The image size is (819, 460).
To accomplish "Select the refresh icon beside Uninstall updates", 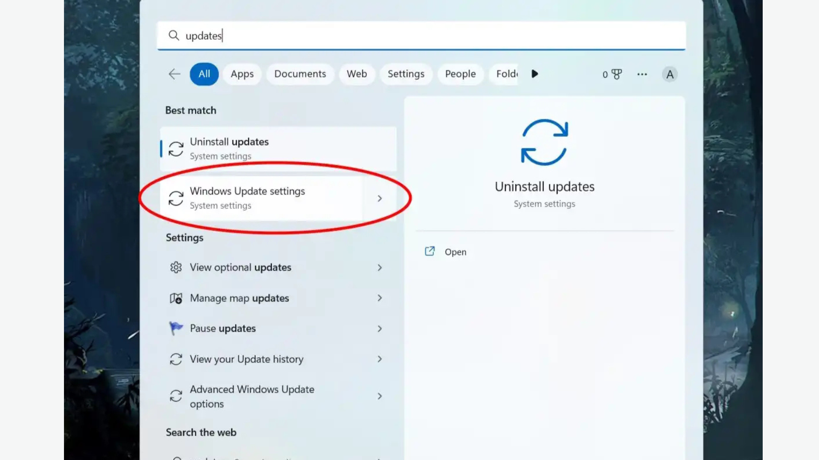I will point(175,149).
